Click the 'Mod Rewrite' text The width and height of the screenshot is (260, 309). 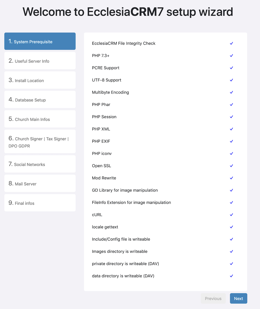[104, 178]
